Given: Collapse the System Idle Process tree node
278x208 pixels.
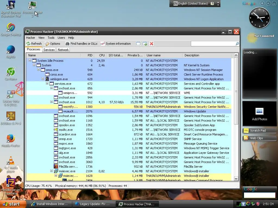Looking at the screenshot, I should click(x=30, y=60).
